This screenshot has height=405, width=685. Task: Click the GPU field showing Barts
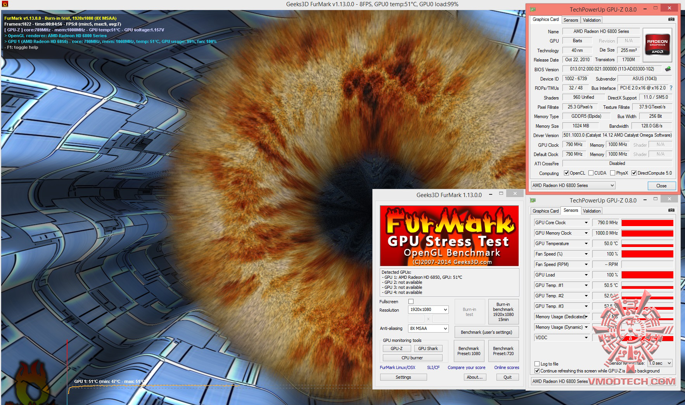[577, 41]
